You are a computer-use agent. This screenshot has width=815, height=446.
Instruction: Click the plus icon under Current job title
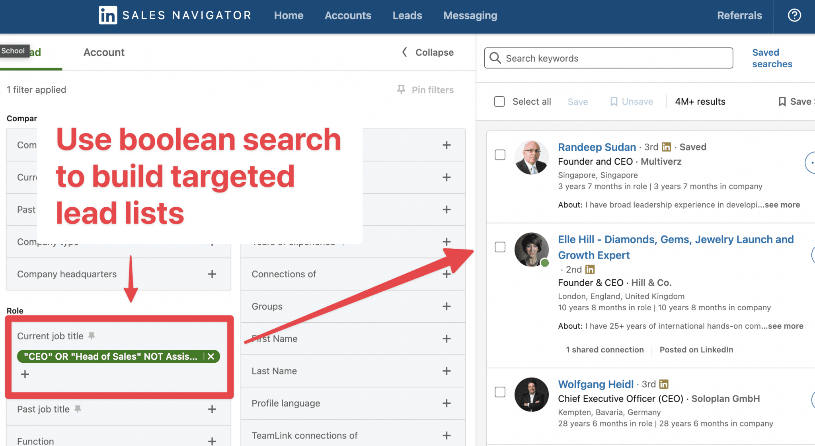(x=25, y=374)
